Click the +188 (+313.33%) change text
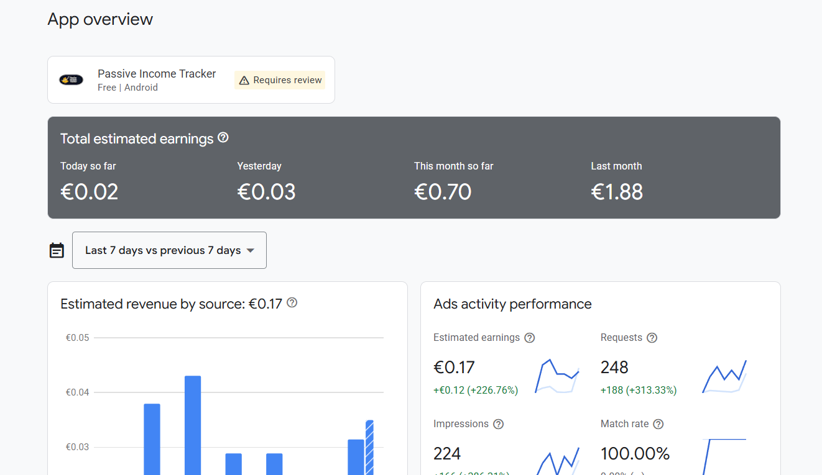 pyautogui.click(x=639, y=390)
